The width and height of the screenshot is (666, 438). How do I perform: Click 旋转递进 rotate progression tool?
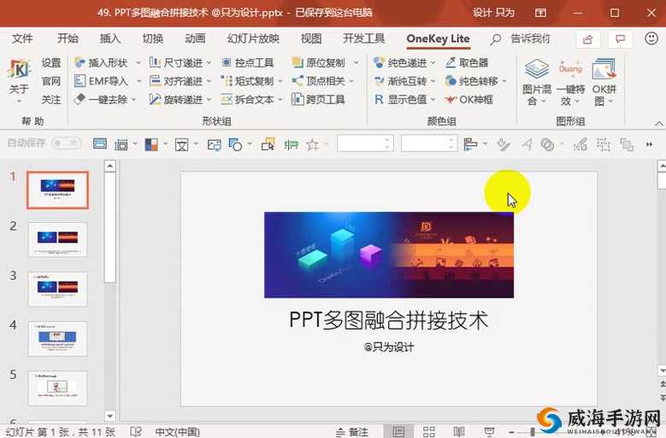tap(176, 100)
